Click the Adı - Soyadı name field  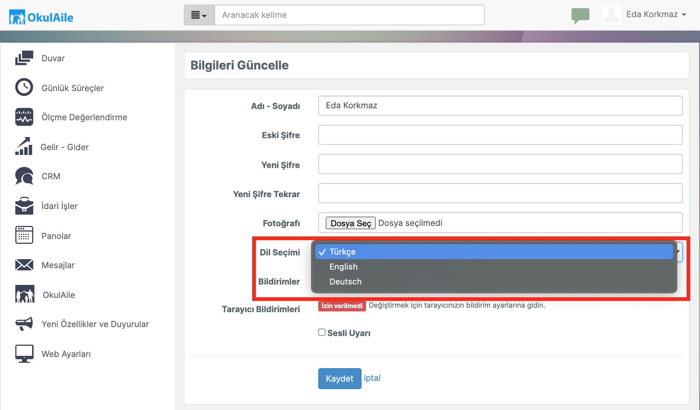500,106
